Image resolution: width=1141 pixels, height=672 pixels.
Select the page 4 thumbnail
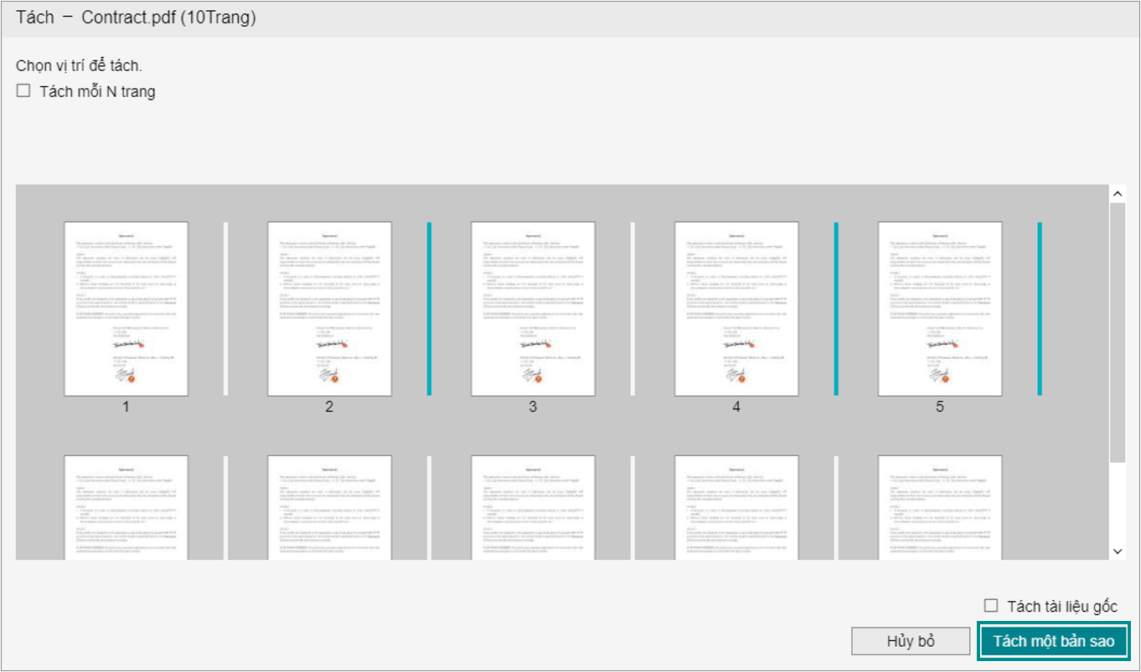[x=737, y=309]
